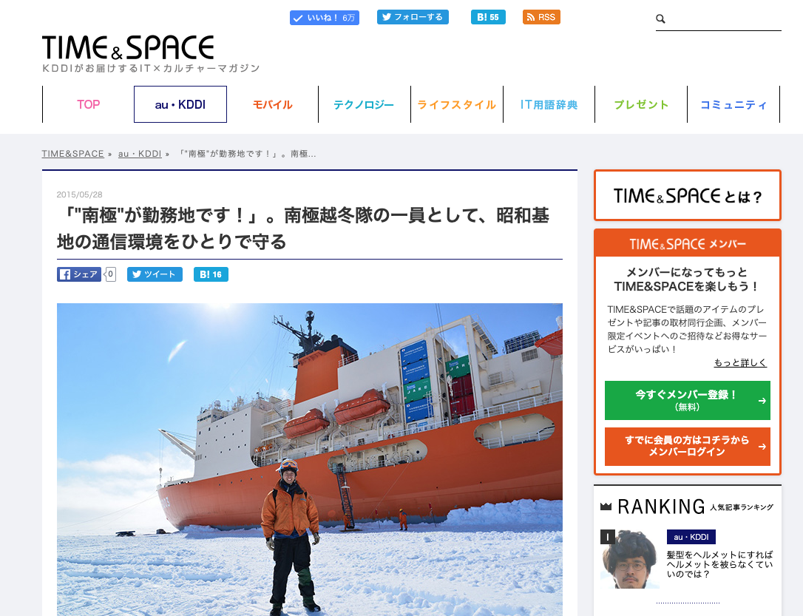Click the もっと詳しく link
This screenshot has height=616, width=803.
740,362
